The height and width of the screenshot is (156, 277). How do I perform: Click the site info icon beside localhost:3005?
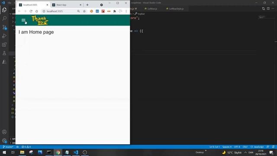44,11
